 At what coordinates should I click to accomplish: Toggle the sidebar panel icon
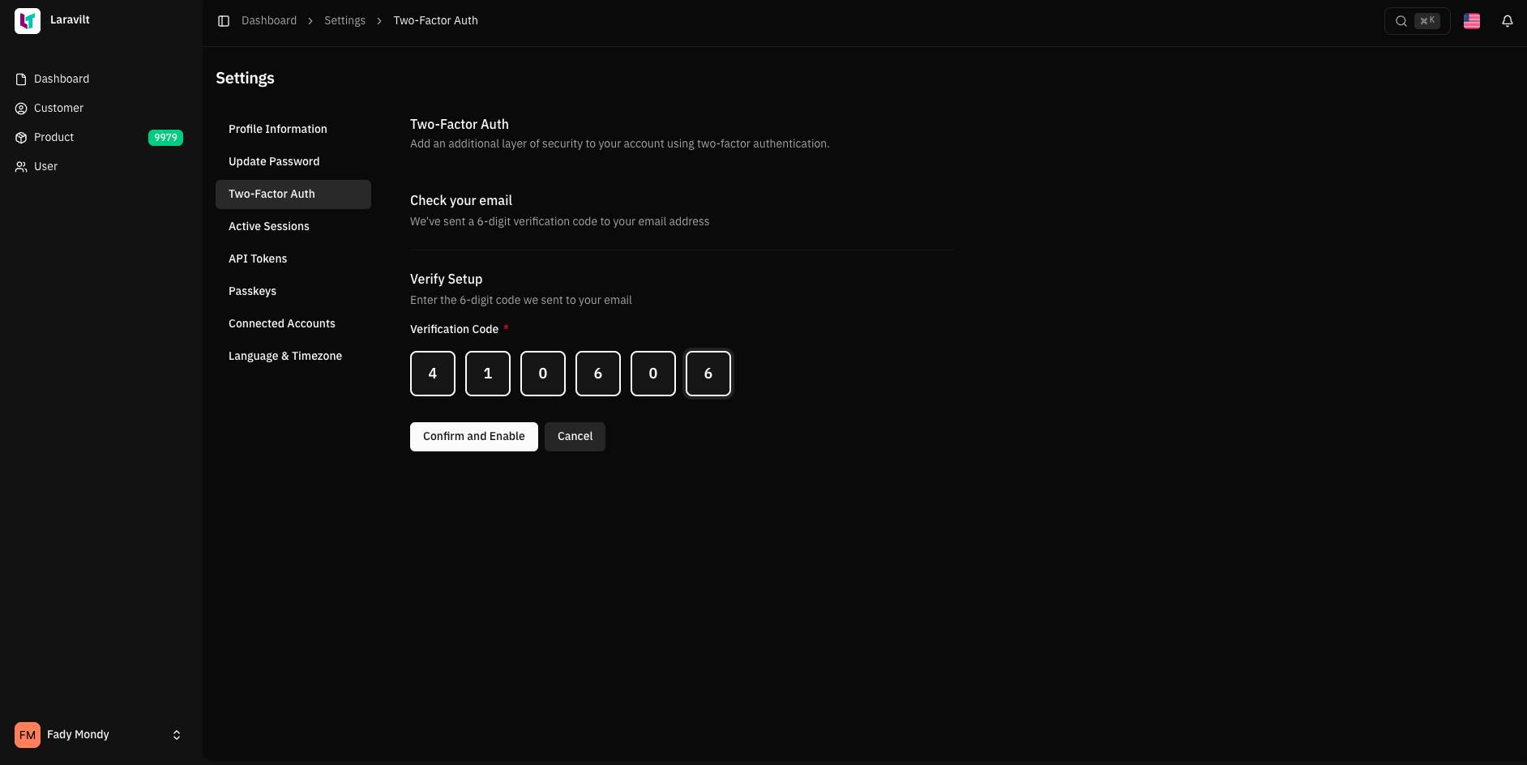[224, 21]
